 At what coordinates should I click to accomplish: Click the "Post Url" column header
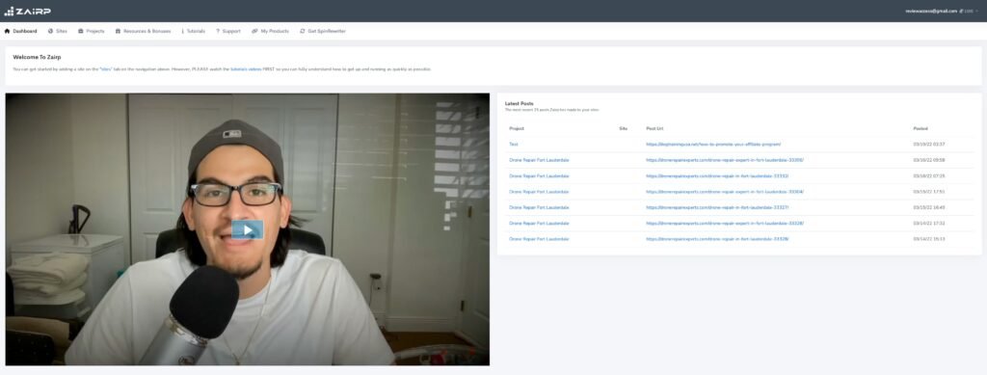(654, 128)
